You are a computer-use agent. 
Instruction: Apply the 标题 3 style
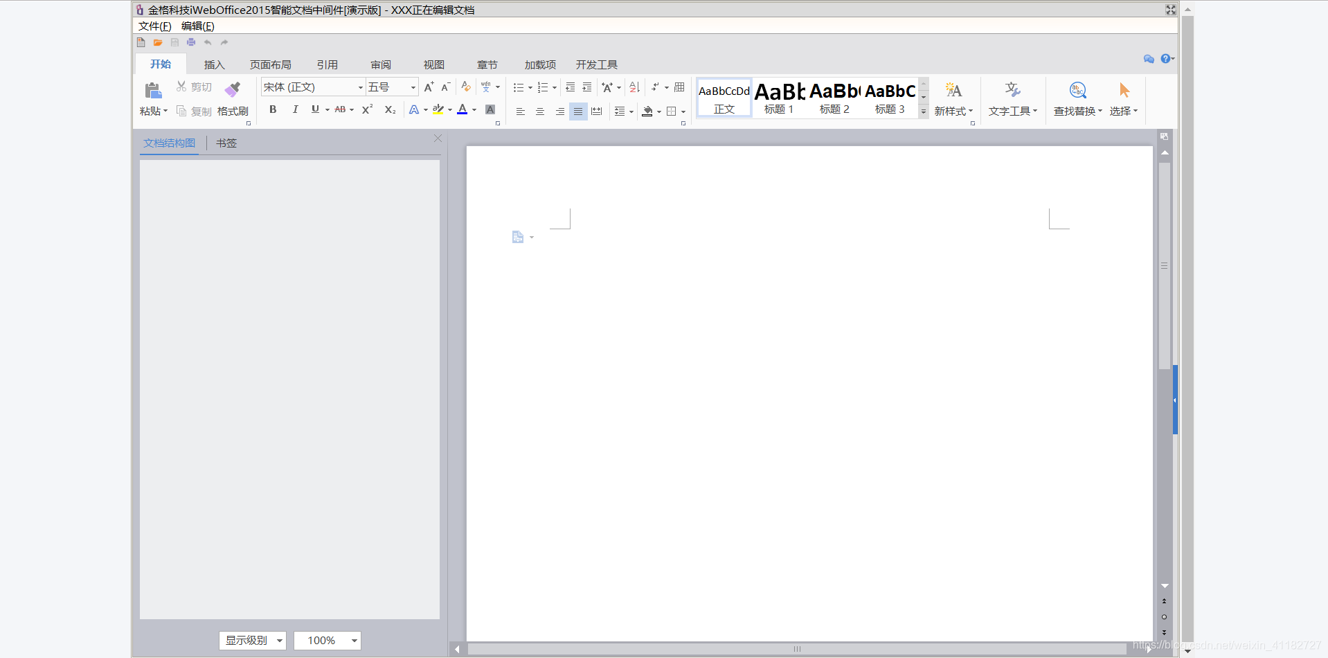click(x=890, y=98)
